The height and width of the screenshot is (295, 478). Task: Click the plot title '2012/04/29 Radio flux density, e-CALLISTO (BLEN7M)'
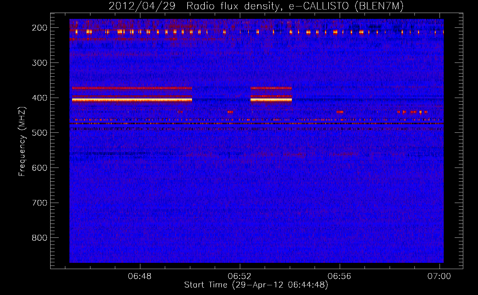tap(256, 6)
